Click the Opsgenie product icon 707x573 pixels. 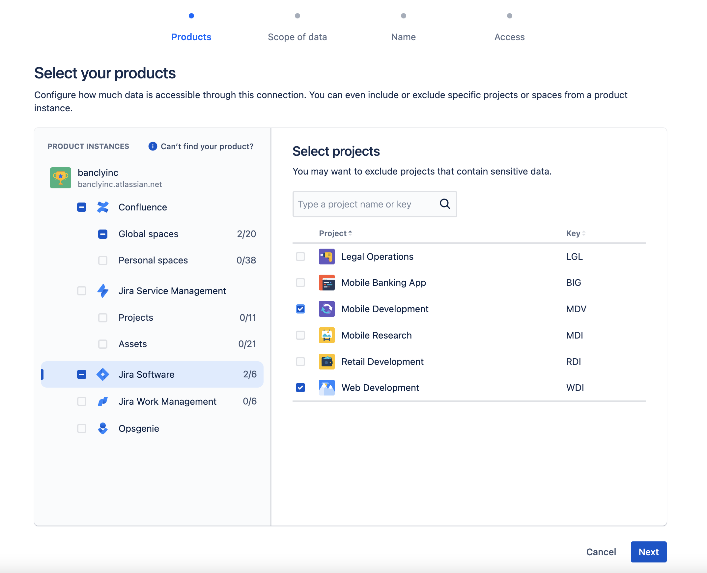point(103,428)
